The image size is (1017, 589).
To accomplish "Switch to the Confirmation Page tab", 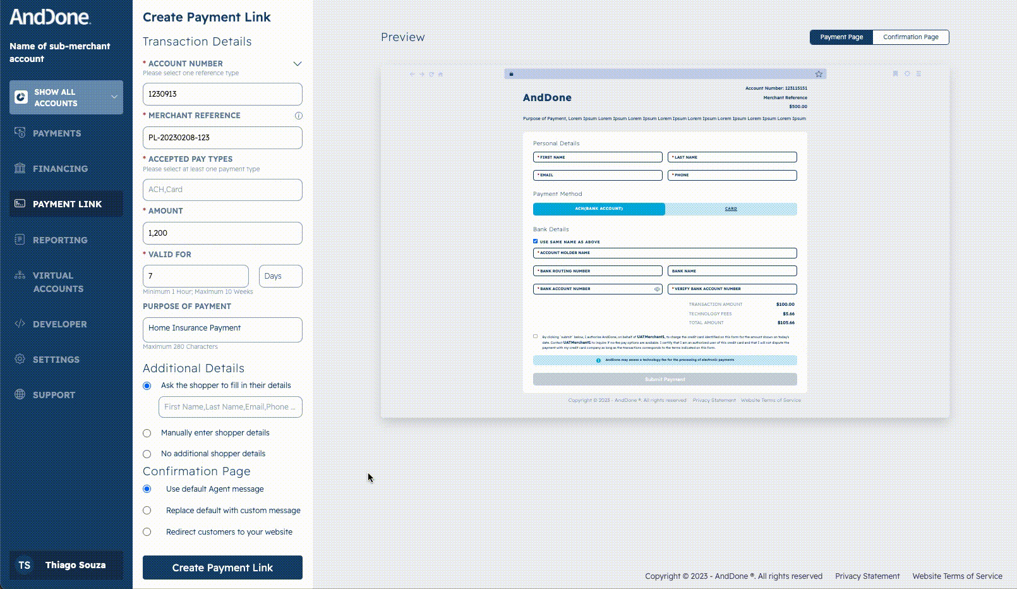I will click(x=910, y=37).
